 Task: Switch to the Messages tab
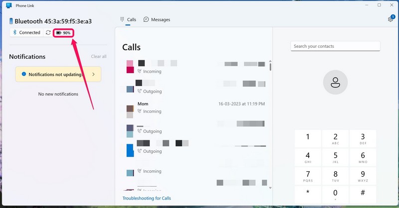coord(157,19)
